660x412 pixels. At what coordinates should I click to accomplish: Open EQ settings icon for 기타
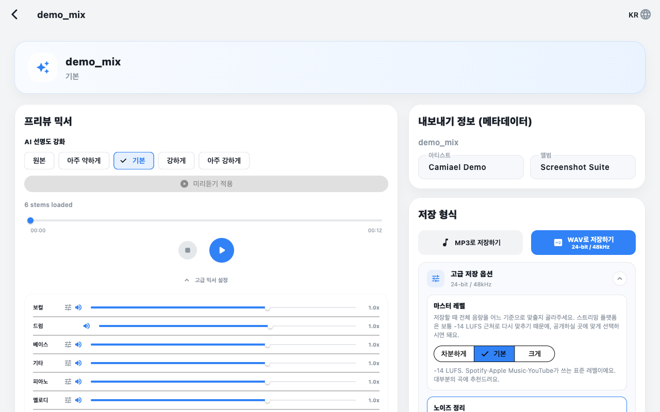point(68,363)
